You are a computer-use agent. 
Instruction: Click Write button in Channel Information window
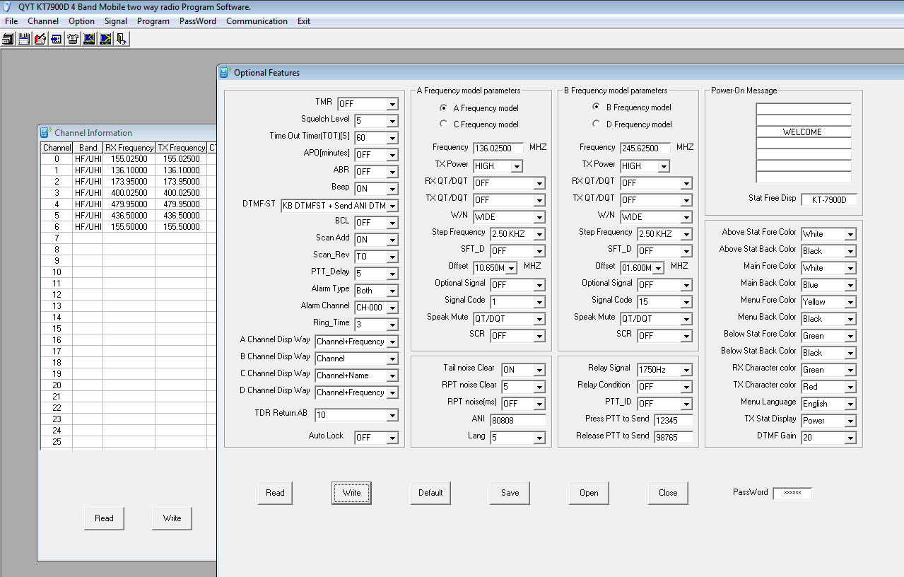(x=172, y=518)
